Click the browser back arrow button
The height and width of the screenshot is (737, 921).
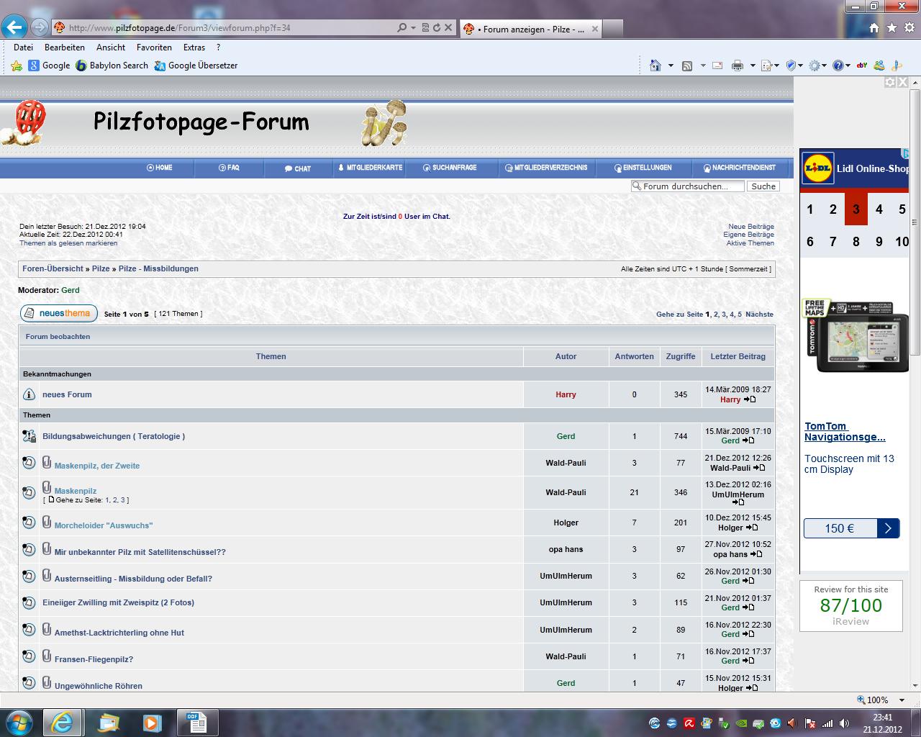point(14,28)
